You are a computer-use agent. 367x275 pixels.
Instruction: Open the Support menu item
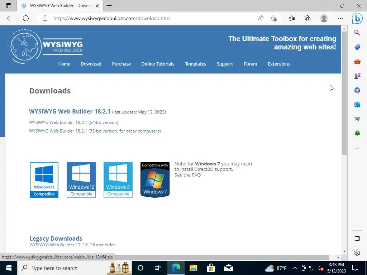tap(225, 64)
